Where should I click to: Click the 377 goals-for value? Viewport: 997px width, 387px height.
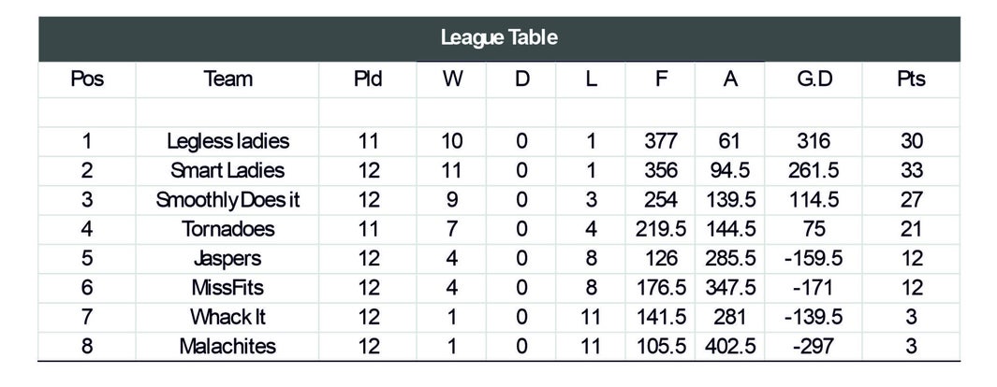click(x=661, y=141)
